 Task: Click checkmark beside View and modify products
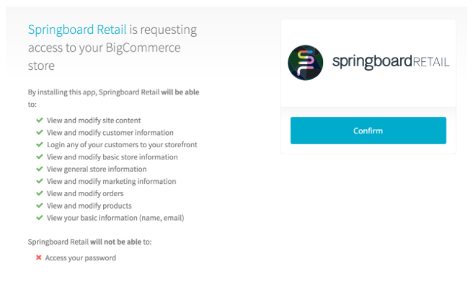pyautogui.click(x=39, y=206)
